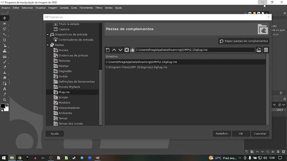
Task: Move selected folder down in list
Action: (x=120, y=50)
